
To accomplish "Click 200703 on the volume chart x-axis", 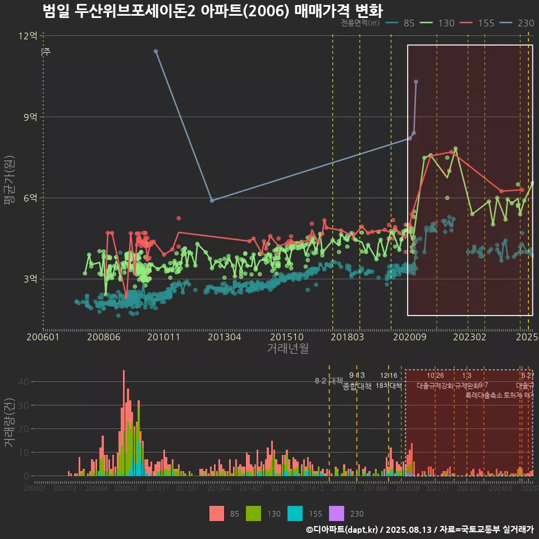I will [x=65, y=488].
